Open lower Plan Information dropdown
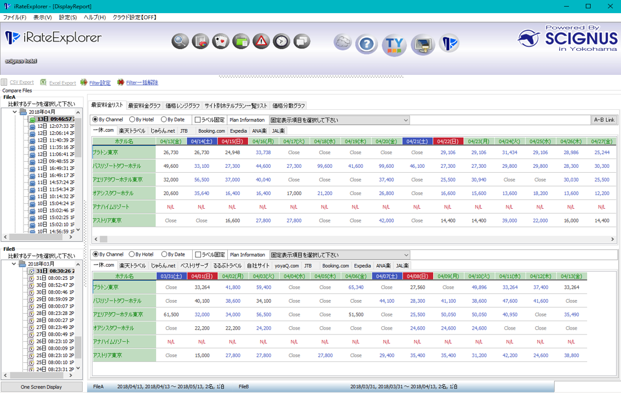This screenshot has width=621, height=393. (340, 255)
